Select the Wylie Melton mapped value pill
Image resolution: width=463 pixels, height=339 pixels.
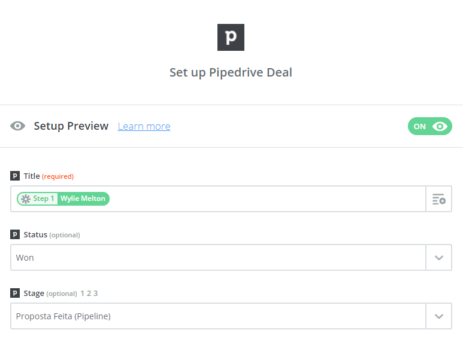tap(83, 199)
